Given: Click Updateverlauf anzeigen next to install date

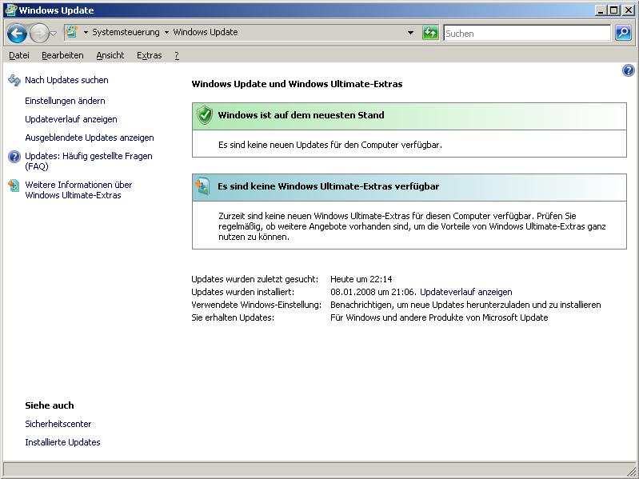Looking at the screenshot, I should click(x=465, y=292).
